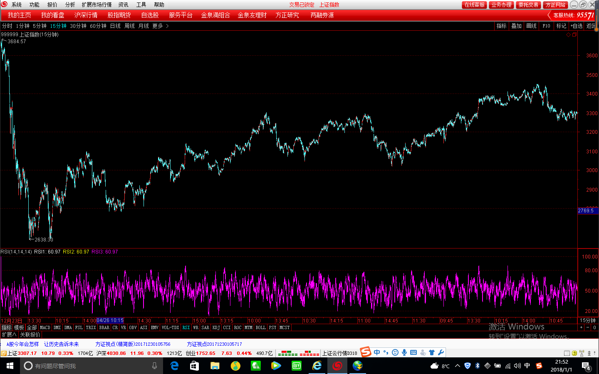Select the KDJ indicator tab
Image resolution: width=599 pixels, height=374 pixels.
(216, 327)
